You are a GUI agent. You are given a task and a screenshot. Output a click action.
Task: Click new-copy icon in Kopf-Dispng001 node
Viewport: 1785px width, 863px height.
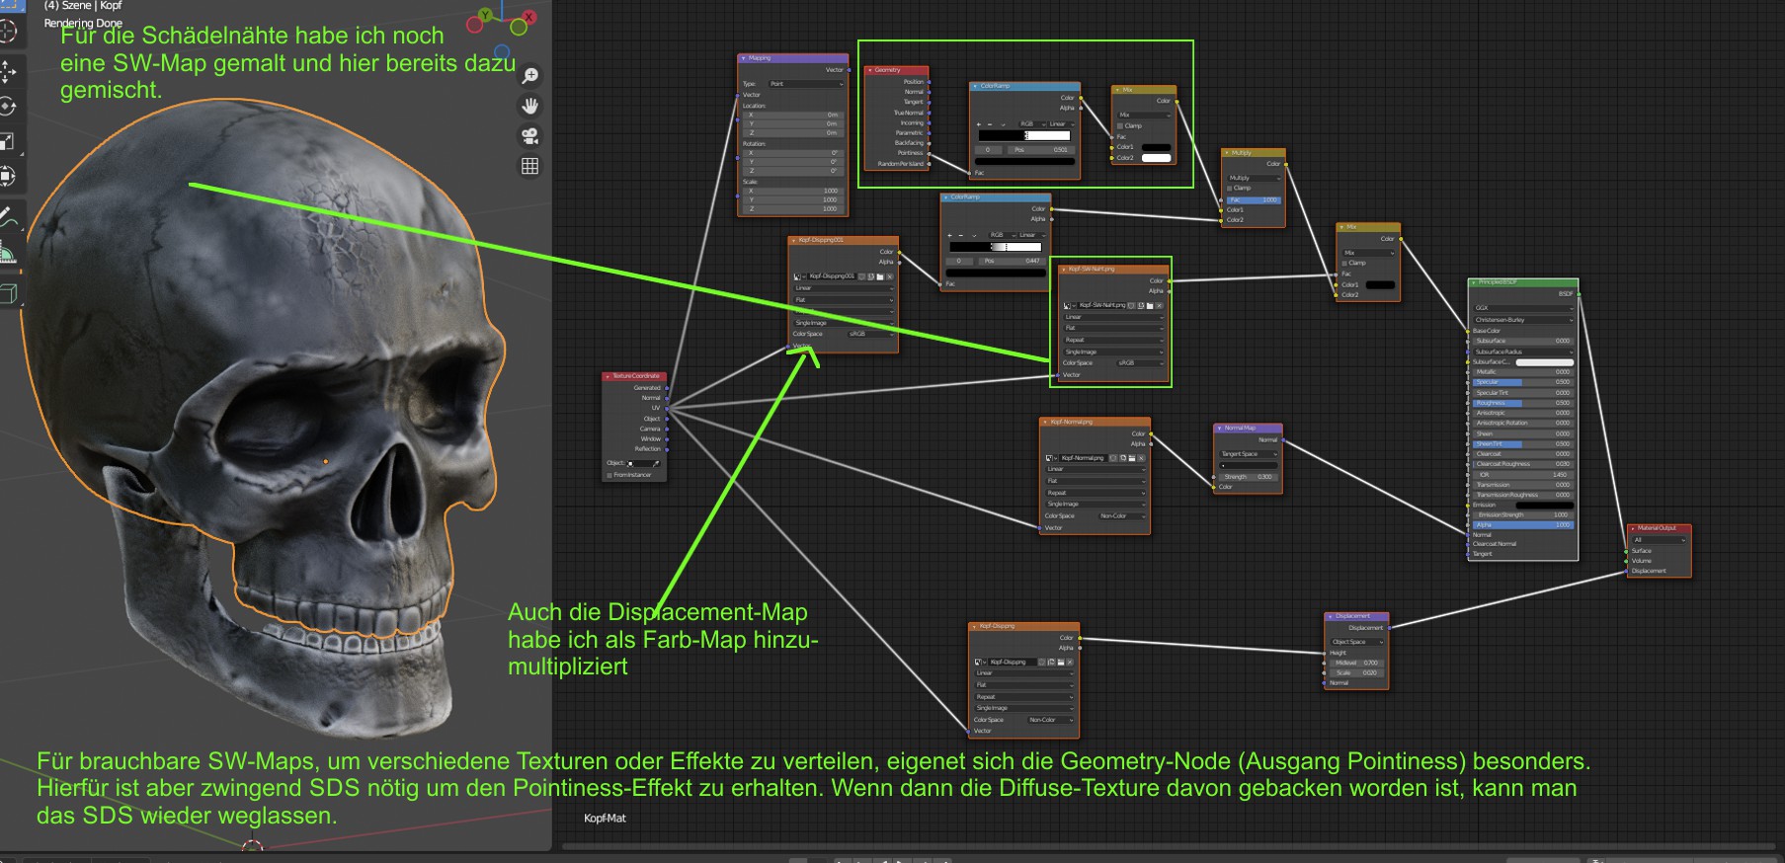point(871,276)
